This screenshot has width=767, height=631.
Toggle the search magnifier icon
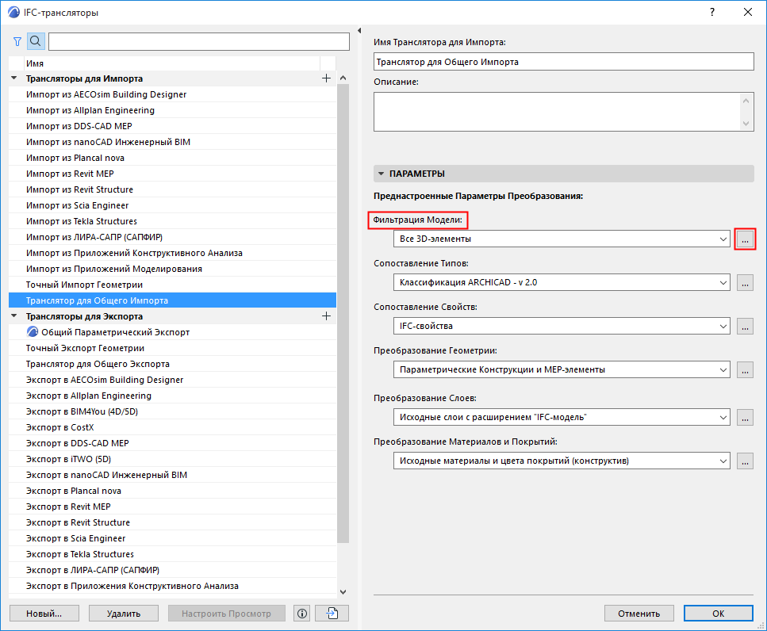coord(36,41)
